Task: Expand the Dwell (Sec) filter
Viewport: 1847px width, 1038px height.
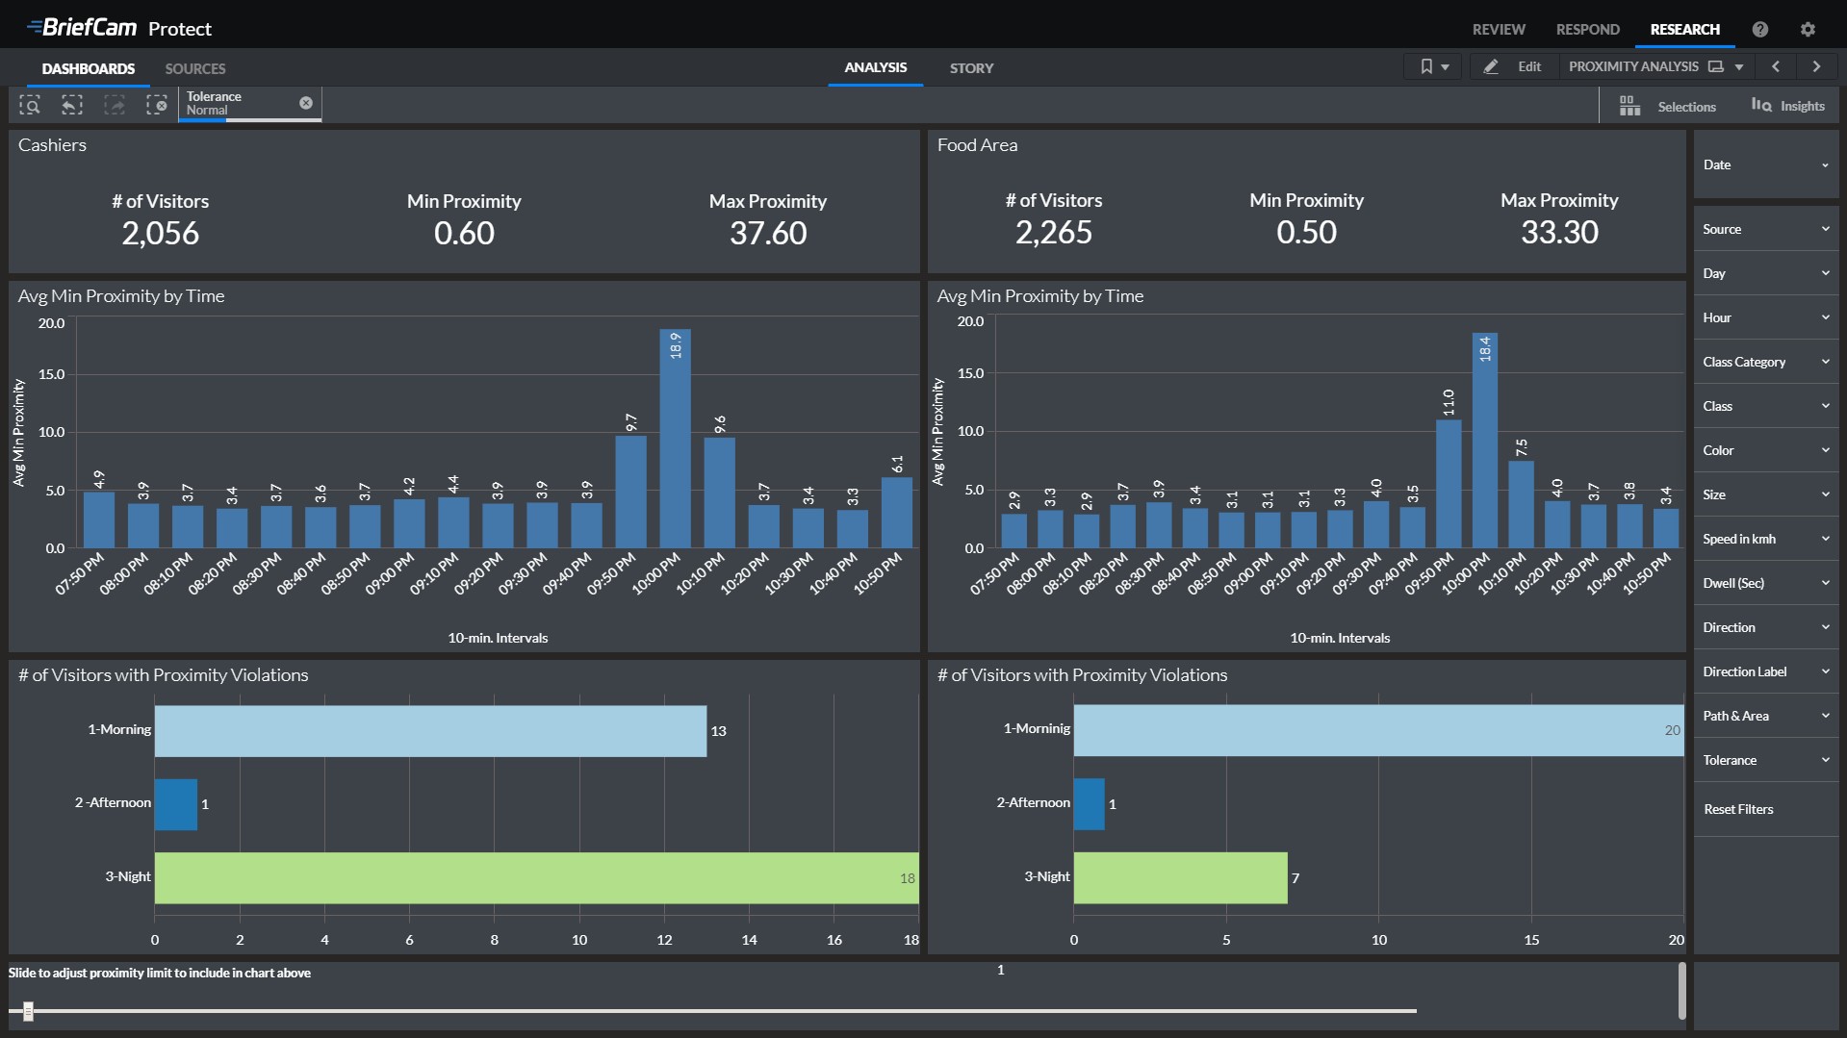Action: click(x=1766, y=583)
